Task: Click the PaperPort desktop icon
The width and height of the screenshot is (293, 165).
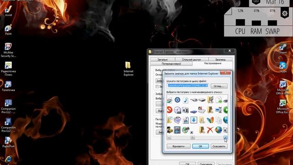Action: click(x=8, y=142)
